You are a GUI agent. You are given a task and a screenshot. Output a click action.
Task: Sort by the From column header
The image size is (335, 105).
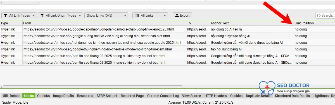coord(104,23)
